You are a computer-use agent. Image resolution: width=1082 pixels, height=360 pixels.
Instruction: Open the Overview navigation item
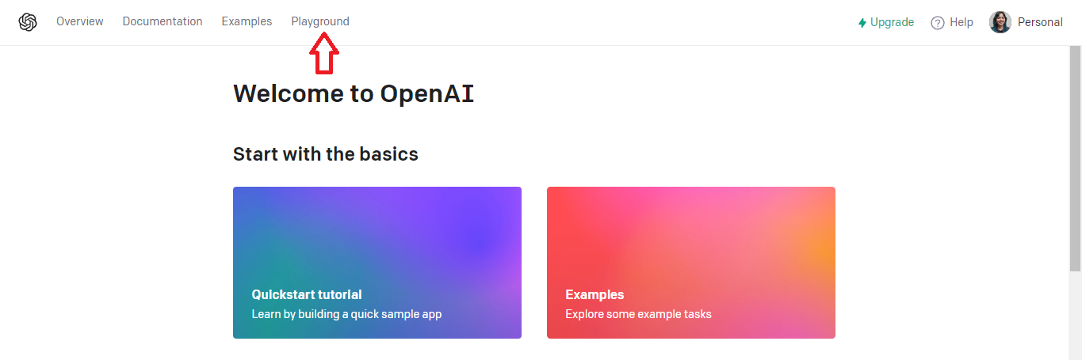79,21
